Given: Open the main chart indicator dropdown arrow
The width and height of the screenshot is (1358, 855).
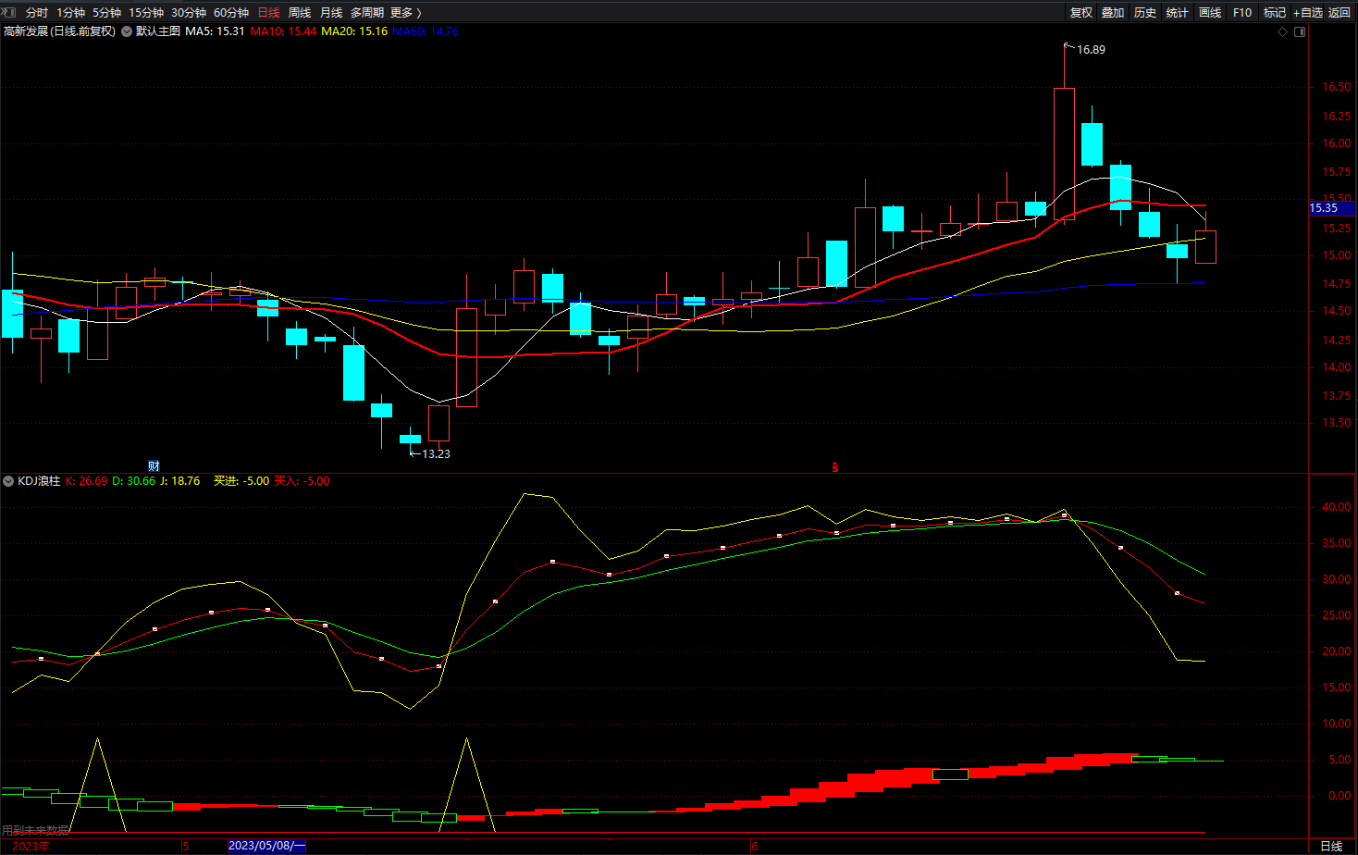Looking at the screenshot, I should coord(127,31).
